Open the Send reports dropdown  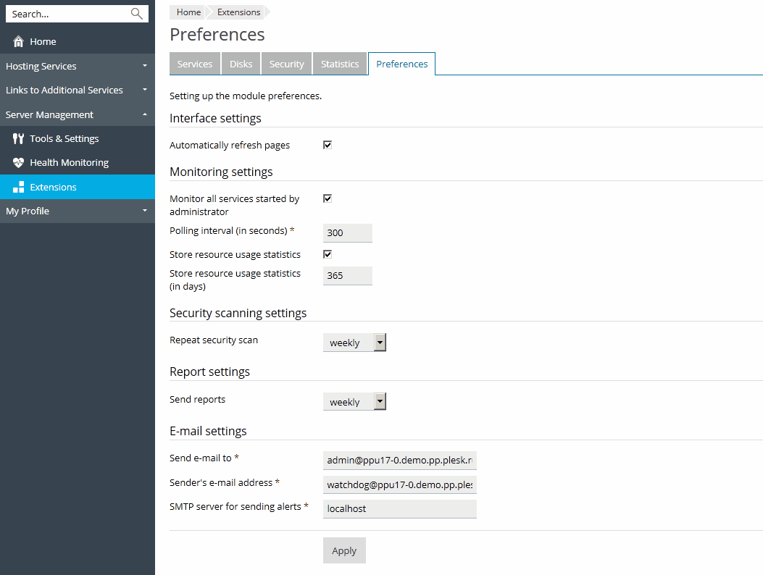(x=354, y=402)
